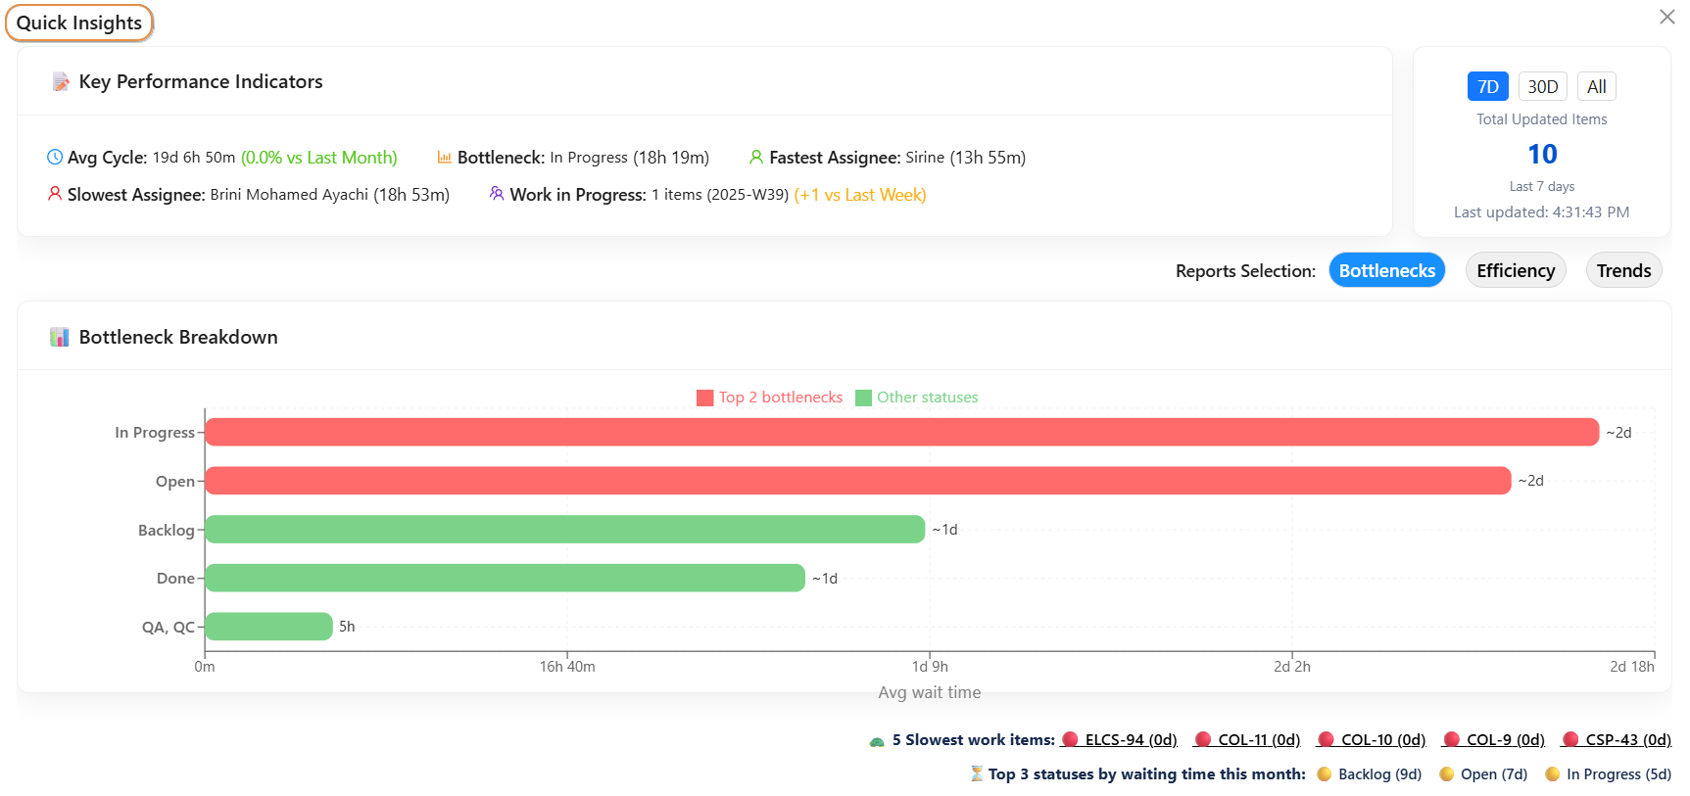The image size is (1690, 796).
Task: Click the hourglass icon beside Top 3 statuses
Action: (976, 773)
